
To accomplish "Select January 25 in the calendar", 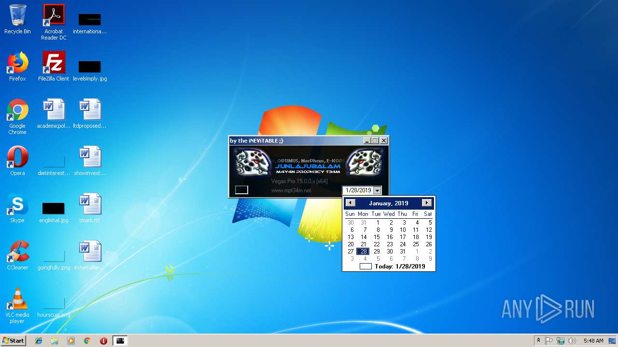I will [416, 244].
